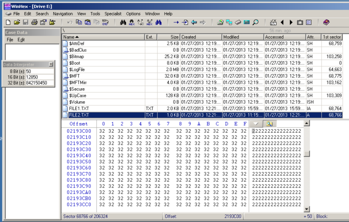Open File menu in Case Data panel
349x222 pixels.
coord(10,40)
